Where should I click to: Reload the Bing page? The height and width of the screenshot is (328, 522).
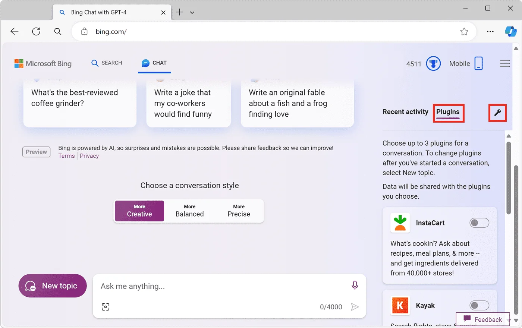click(x=36, y=32)
